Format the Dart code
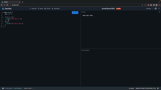Viewport: 161px width, 90px height. coord(47,9)
